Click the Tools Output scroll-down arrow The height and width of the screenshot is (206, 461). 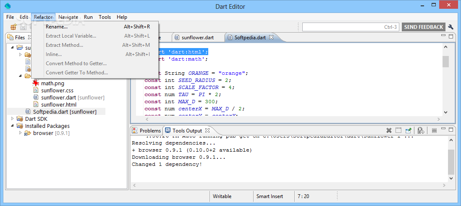[x=451, y=178]
